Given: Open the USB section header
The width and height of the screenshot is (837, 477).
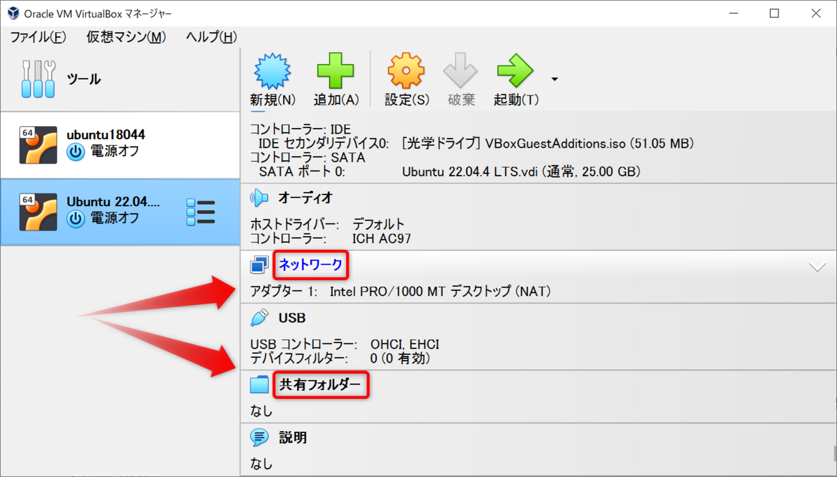Looking at the screenshot, I should (x=292, y=318).
